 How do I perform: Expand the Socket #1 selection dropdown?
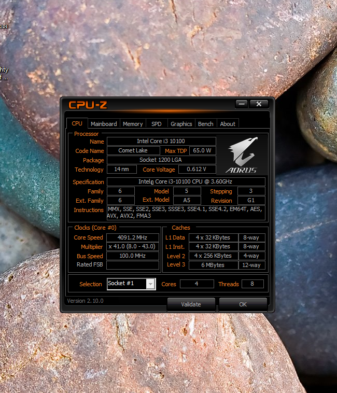(x=150, y=284)
